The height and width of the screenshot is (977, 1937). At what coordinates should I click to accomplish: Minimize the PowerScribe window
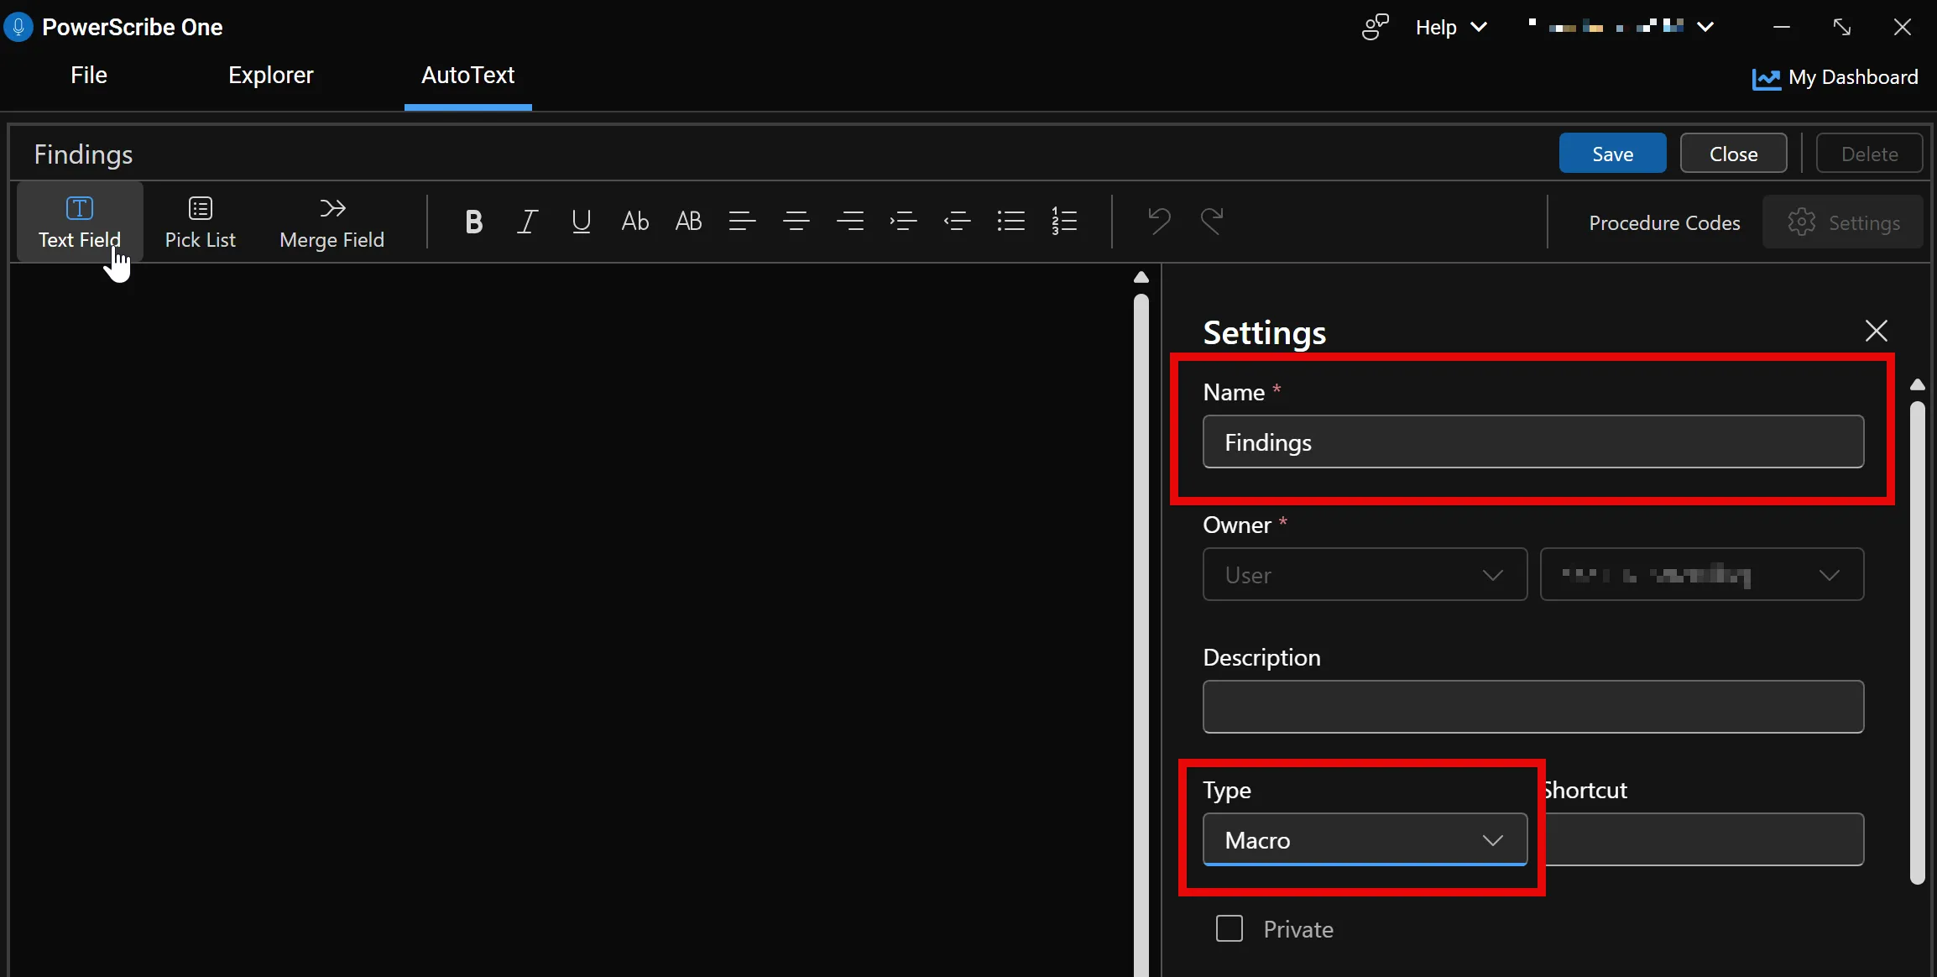tap(1782, 27)
